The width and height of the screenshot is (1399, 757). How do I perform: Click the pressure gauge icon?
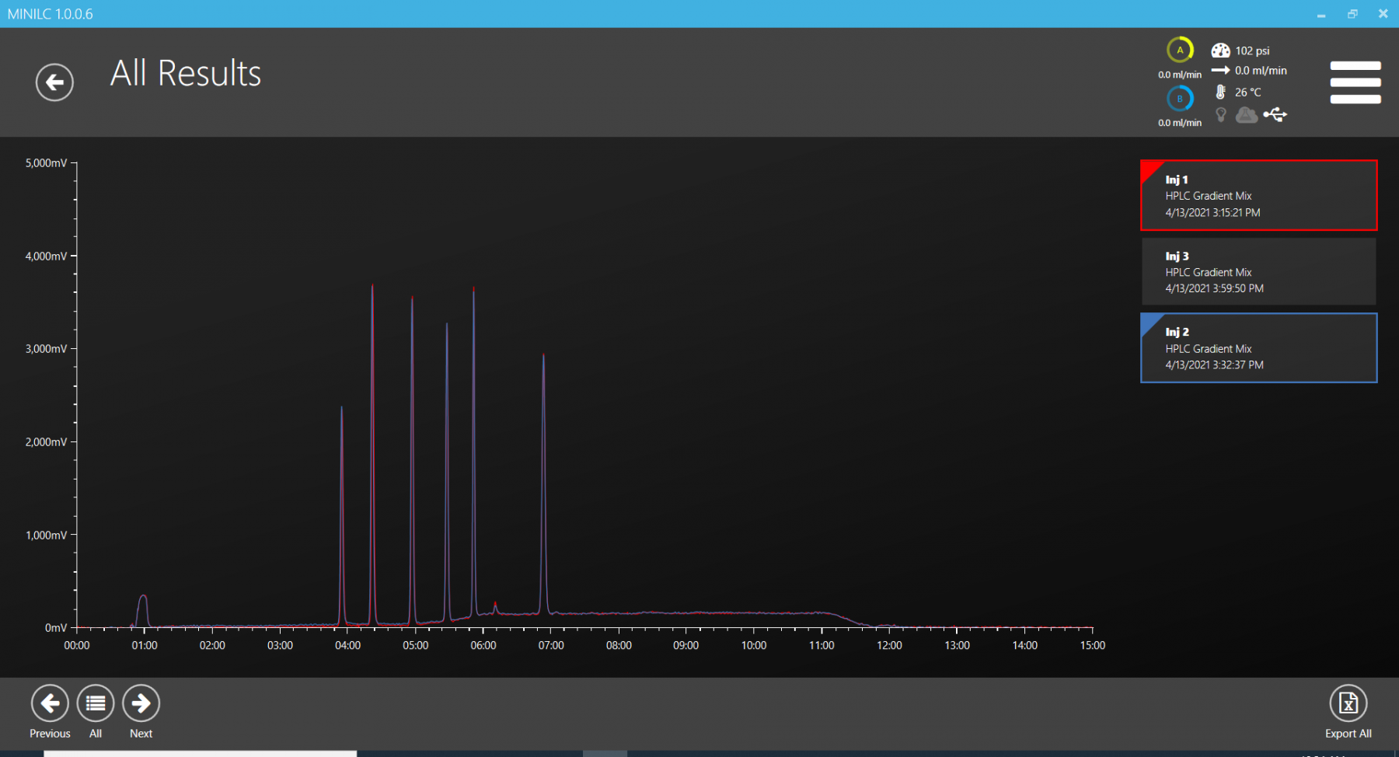(x=1220, y=51)
